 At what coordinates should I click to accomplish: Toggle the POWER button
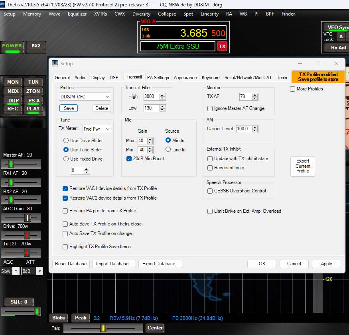coord(12,47)
